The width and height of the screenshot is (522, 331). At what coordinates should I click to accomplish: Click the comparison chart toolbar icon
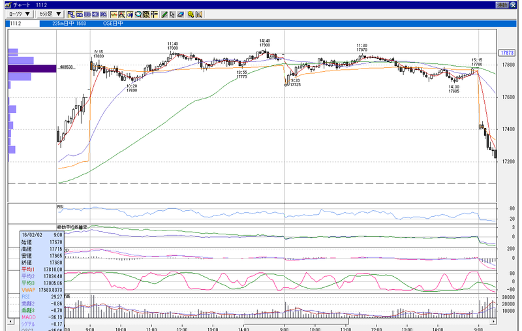pyautogui.click(x=130, y=14)
